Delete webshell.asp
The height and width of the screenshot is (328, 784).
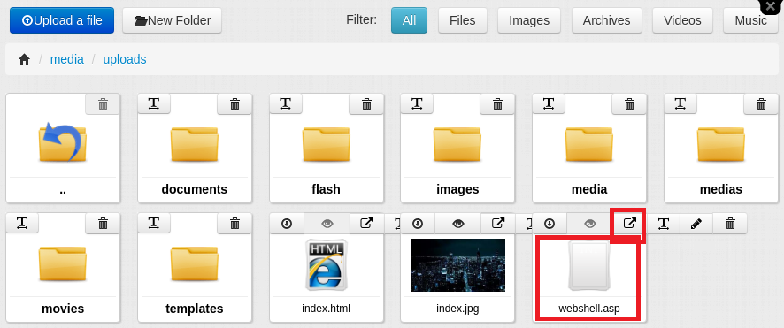point(730,224)
